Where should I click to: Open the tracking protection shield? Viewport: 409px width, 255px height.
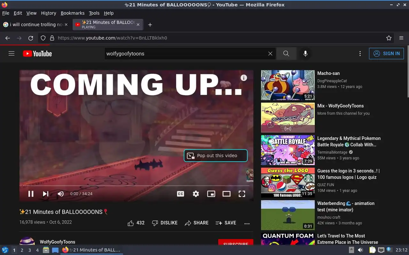[43, 38]
